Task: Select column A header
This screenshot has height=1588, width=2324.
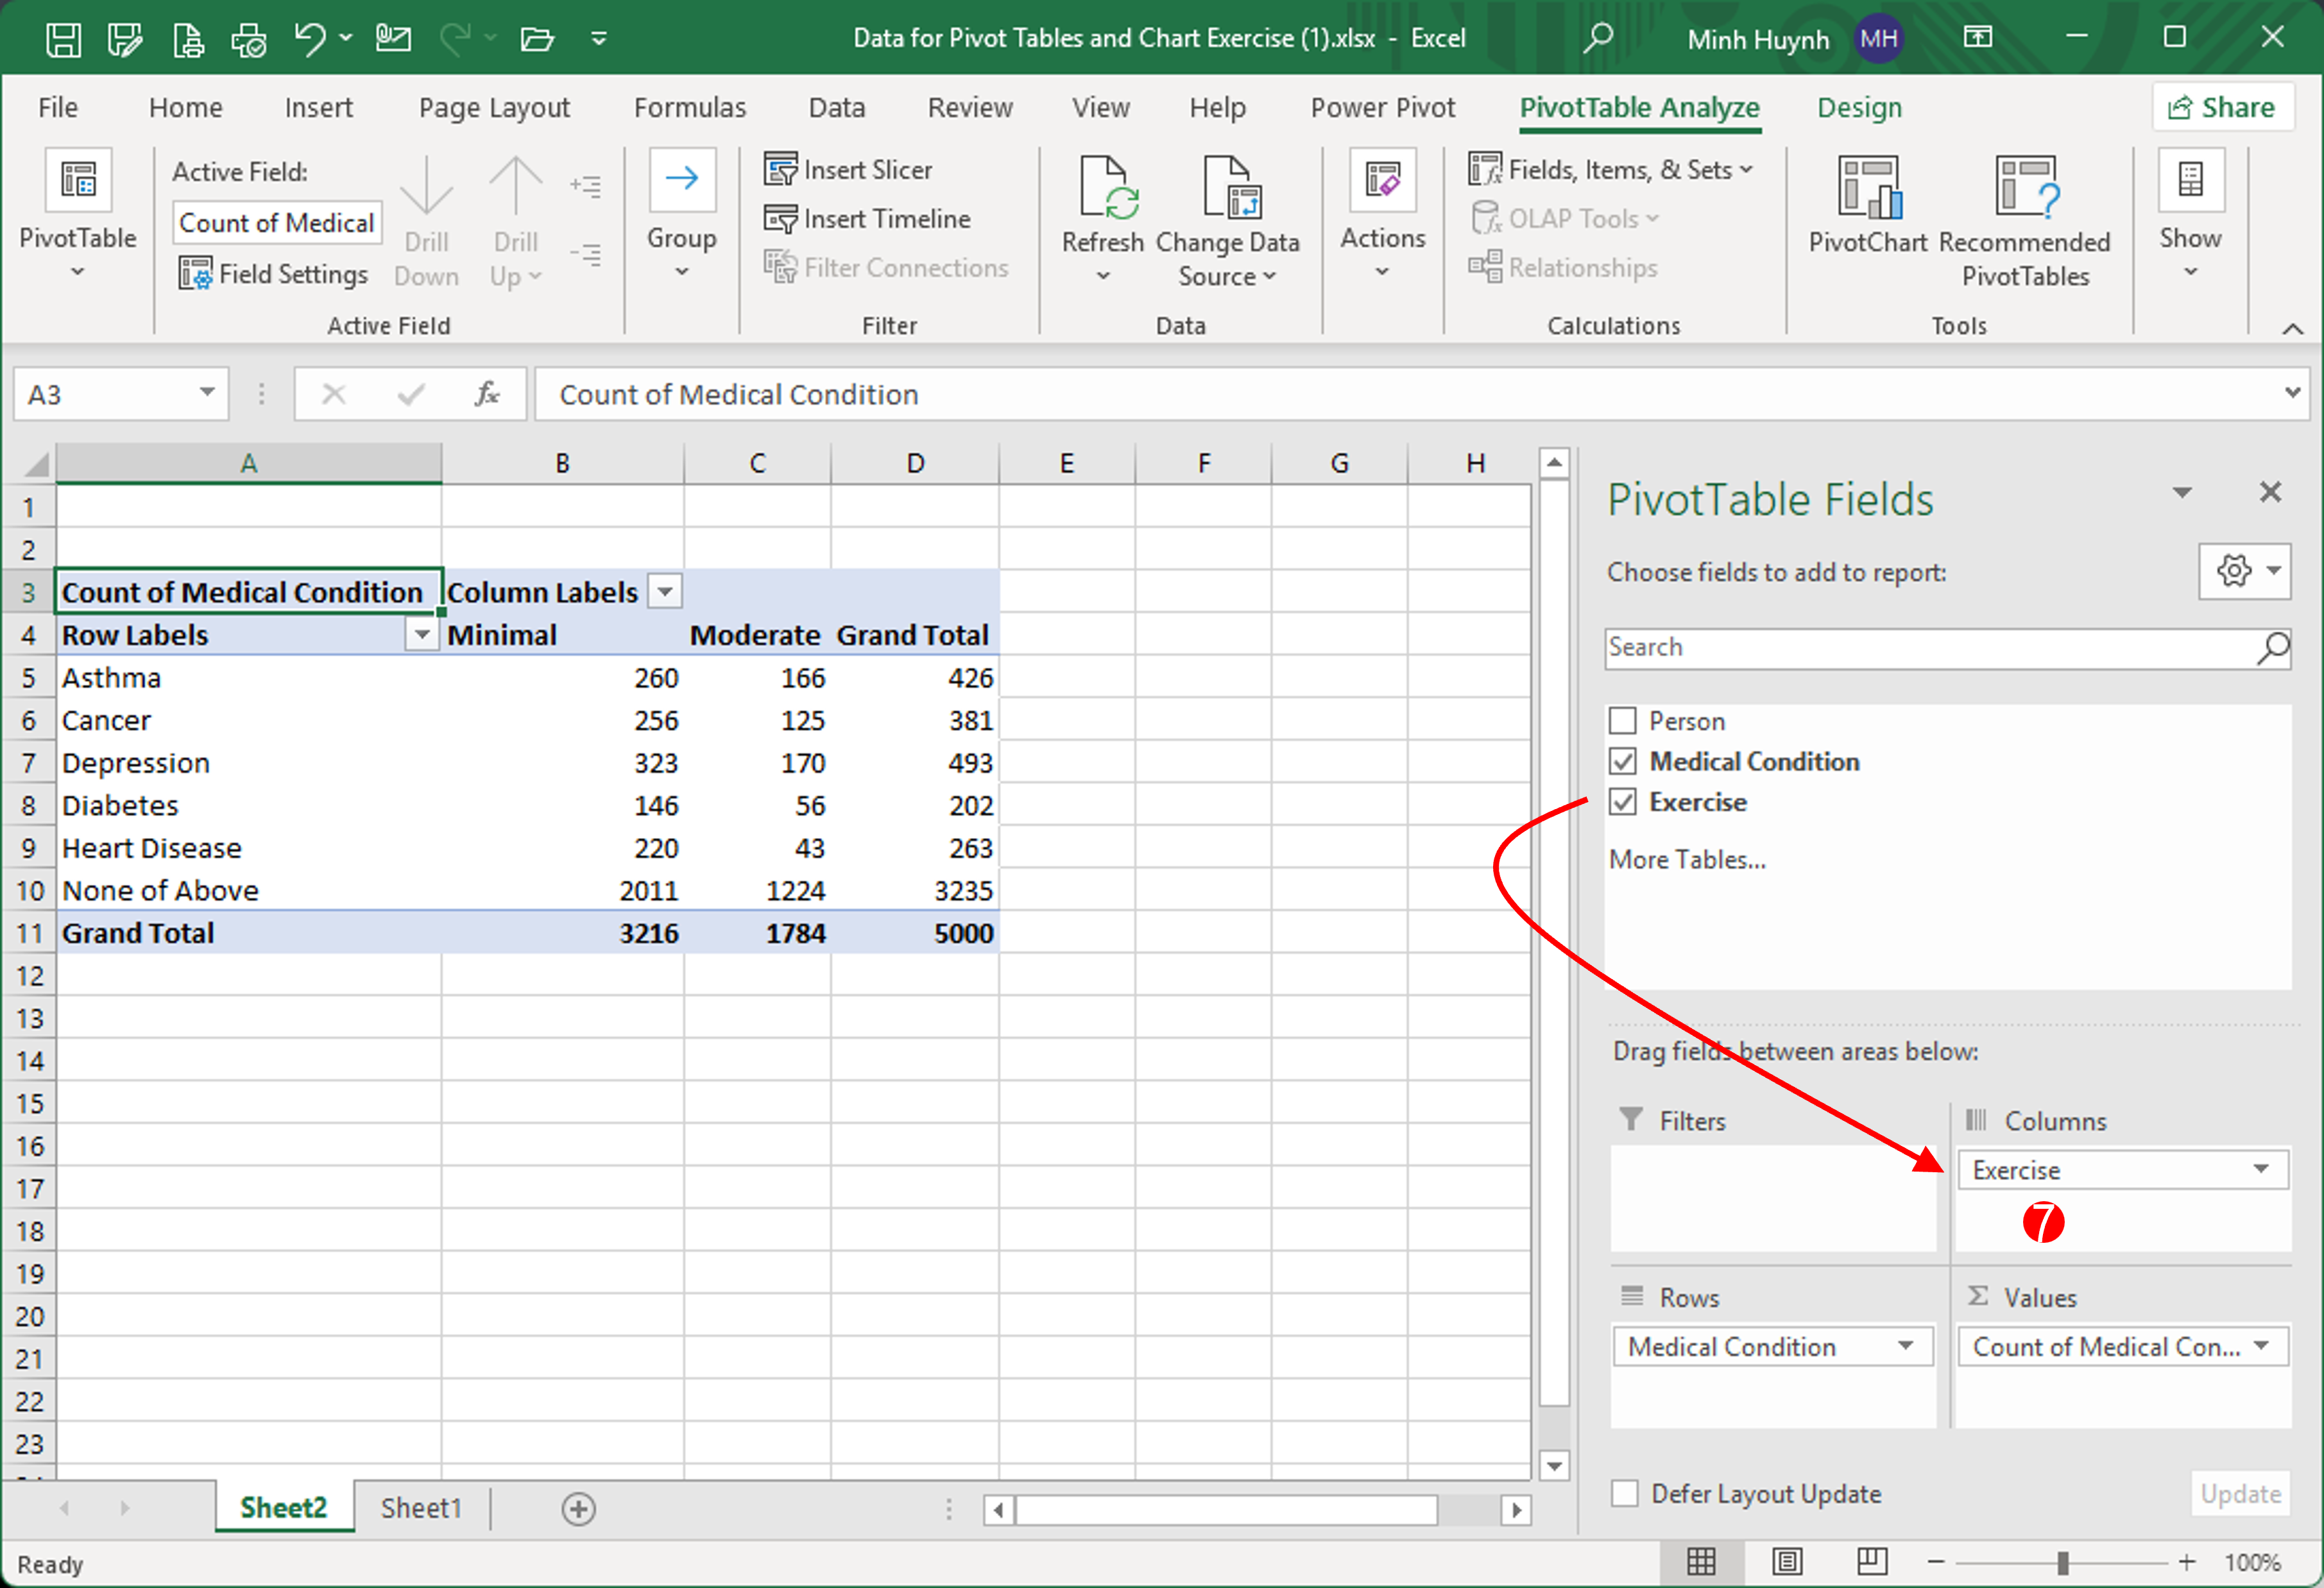Action: (x=248, y=463)
